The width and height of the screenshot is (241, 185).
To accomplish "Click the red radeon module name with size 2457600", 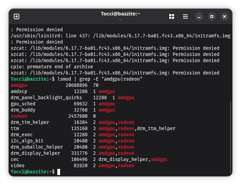I will tap(19, 116).
